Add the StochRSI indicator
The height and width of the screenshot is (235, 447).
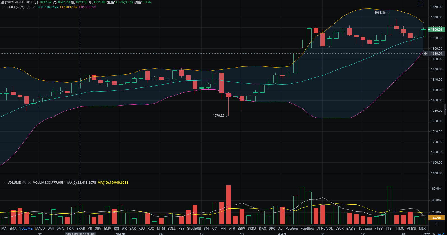point(194,229)
